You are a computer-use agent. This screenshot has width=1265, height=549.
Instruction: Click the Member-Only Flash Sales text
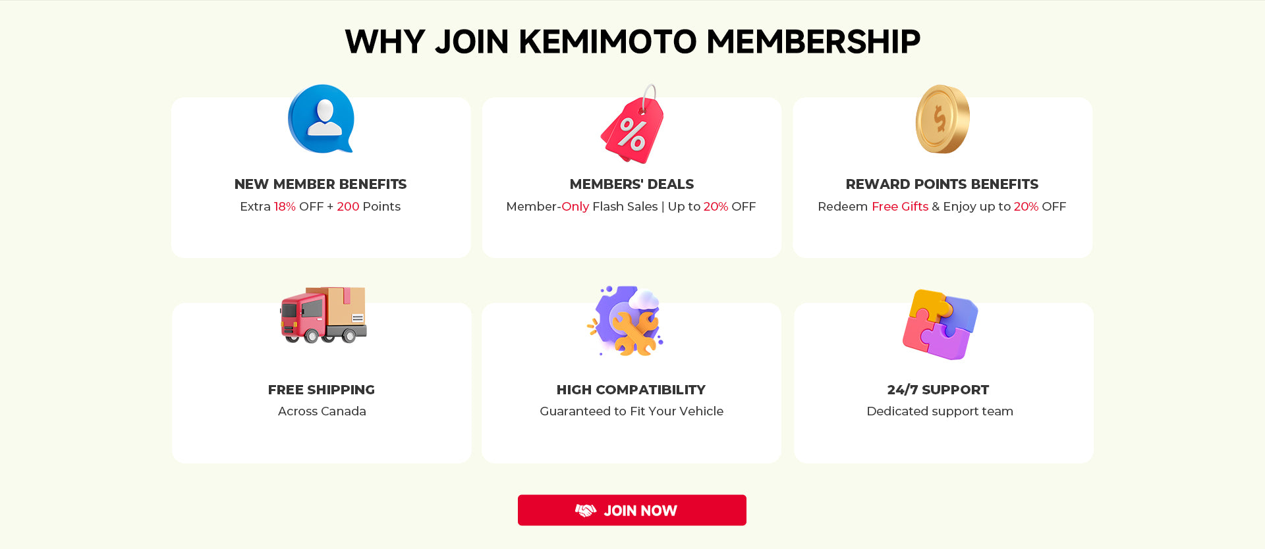tap(631, 207)
